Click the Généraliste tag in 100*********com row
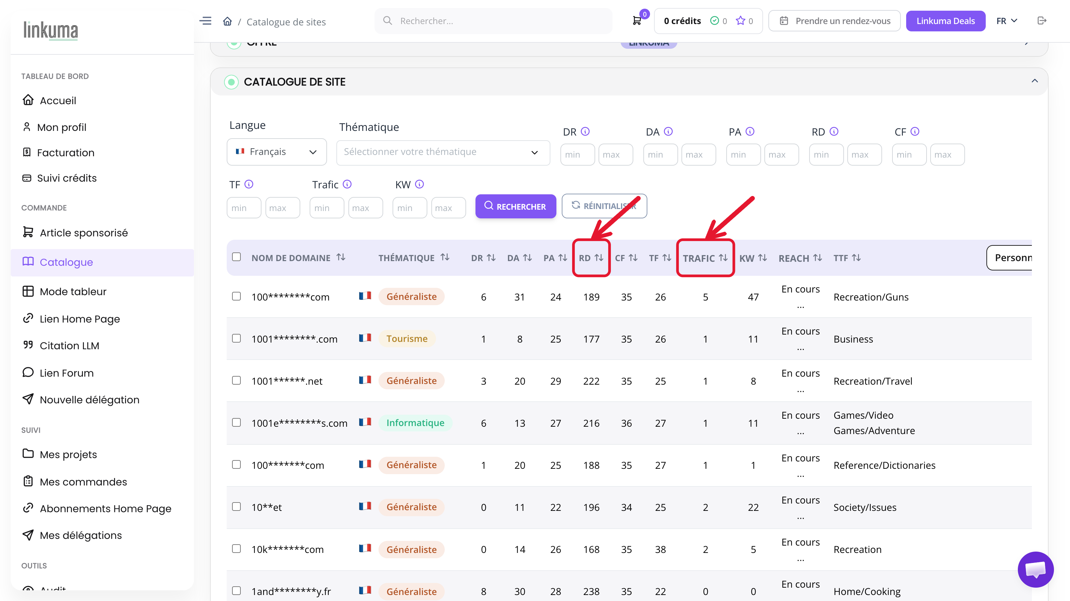 tap(411, 296)
